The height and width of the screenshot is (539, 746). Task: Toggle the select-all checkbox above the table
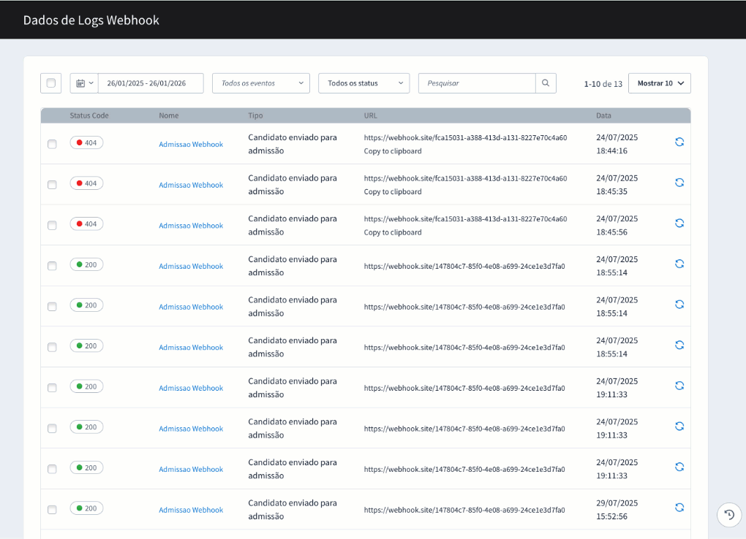[x=50, y=83]
